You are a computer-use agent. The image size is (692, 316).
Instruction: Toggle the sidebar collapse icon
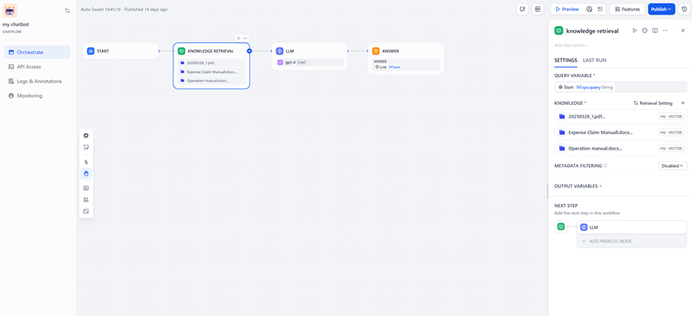pyautogui.click(x=67, y=10)
